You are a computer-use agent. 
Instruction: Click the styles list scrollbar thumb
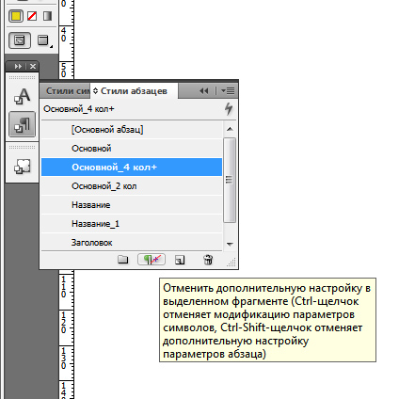[x=230, y=180]
